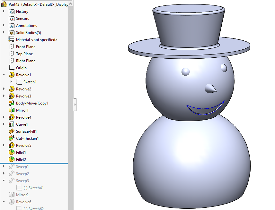Expand the Revolve4 feature
The width and height of the screenshot is (275, 210).
pos(4,117)
